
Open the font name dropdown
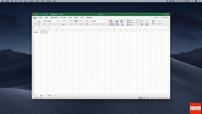click(56, 21)
